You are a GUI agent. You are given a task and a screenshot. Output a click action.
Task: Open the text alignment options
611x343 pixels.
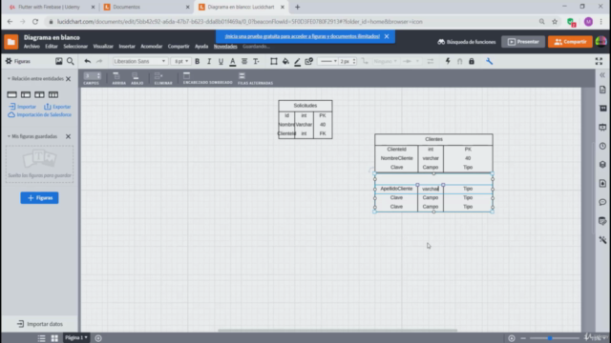(244, 61)
